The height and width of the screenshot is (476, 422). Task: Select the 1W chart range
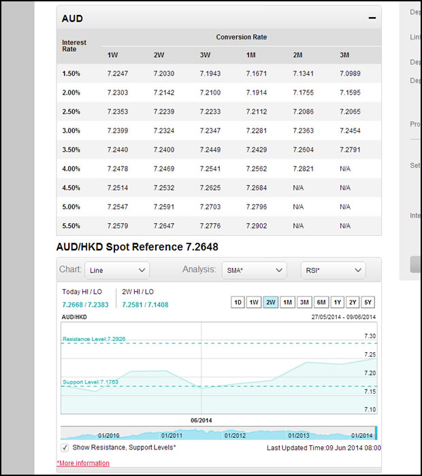click(254, 303)
